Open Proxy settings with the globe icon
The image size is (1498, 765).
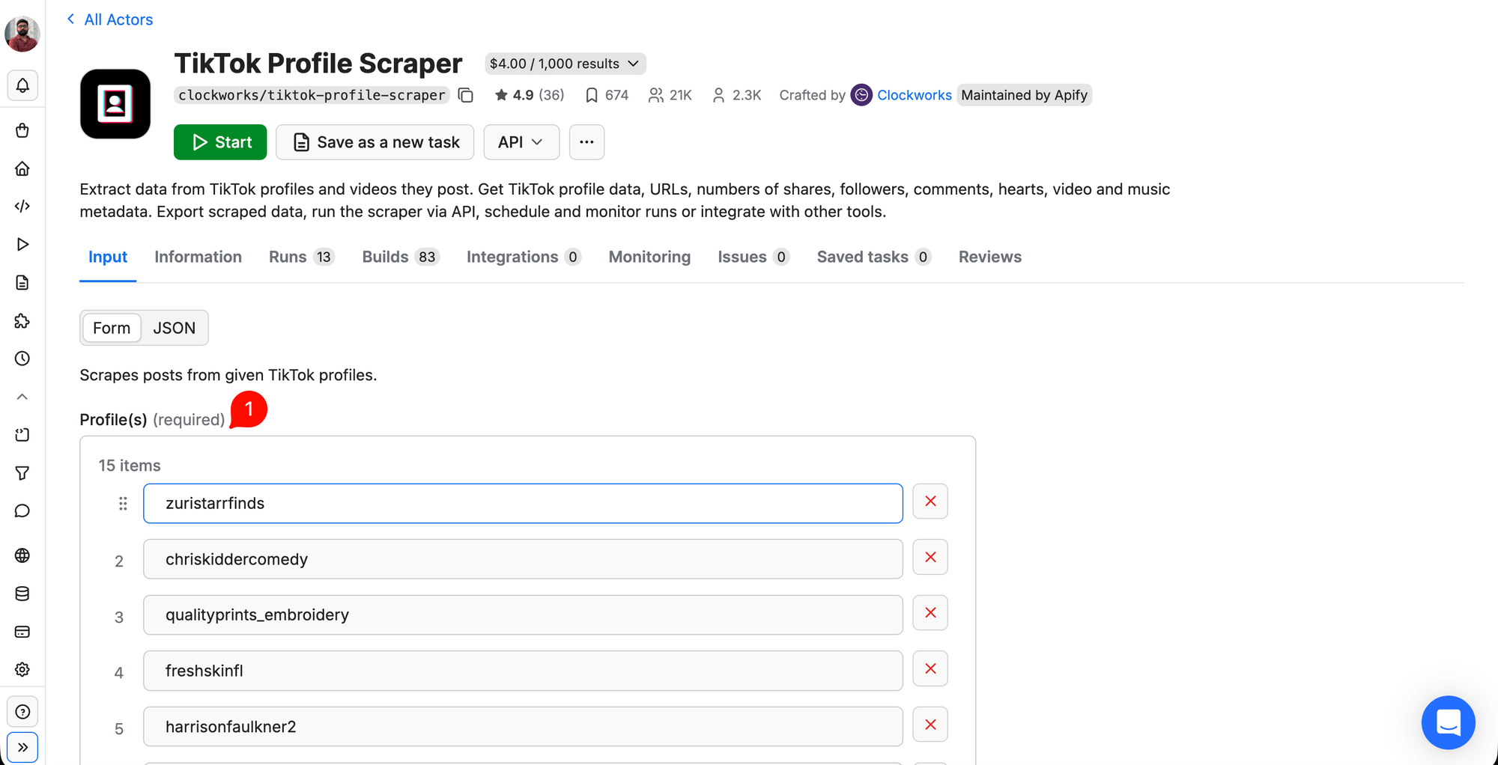tap(22, 555)
